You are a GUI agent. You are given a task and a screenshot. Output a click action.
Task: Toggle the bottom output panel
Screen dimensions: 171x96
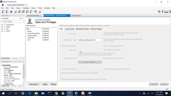(x=166, y=11)
